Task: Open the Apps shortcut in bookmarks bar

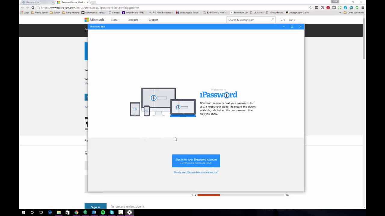Action: [25, 13]
